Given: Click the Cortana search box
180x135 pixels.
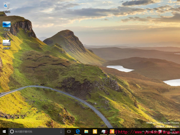Looking at the screenshot, I should point(37,132).
